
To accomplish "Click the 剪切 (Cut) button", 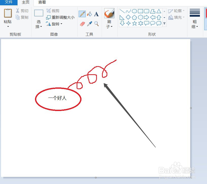I will click(x=22, y=11).
